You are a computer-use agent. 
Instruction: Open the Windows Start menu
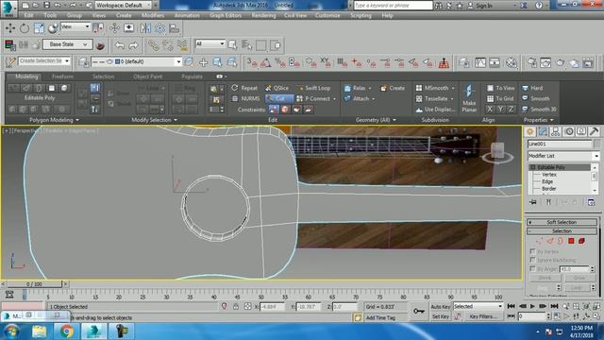coord(11,331)
